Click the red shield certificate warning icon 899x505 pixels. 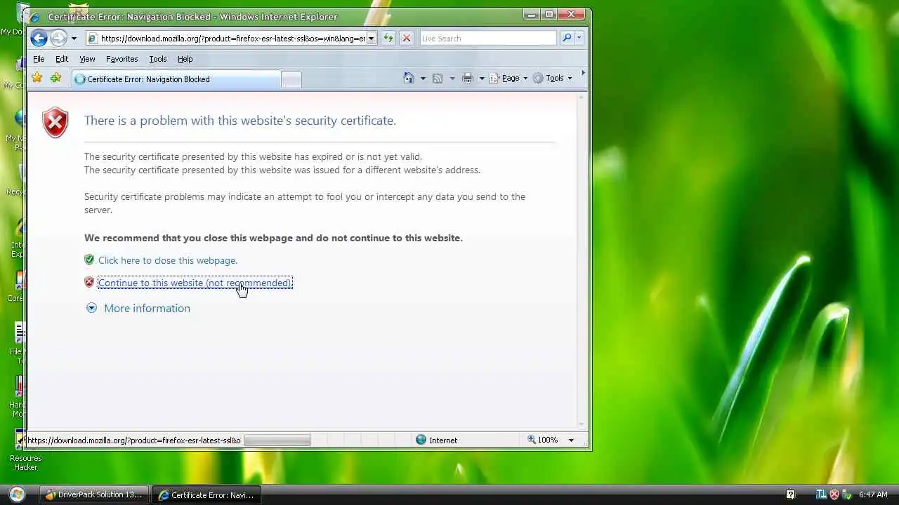coord(55,123)
